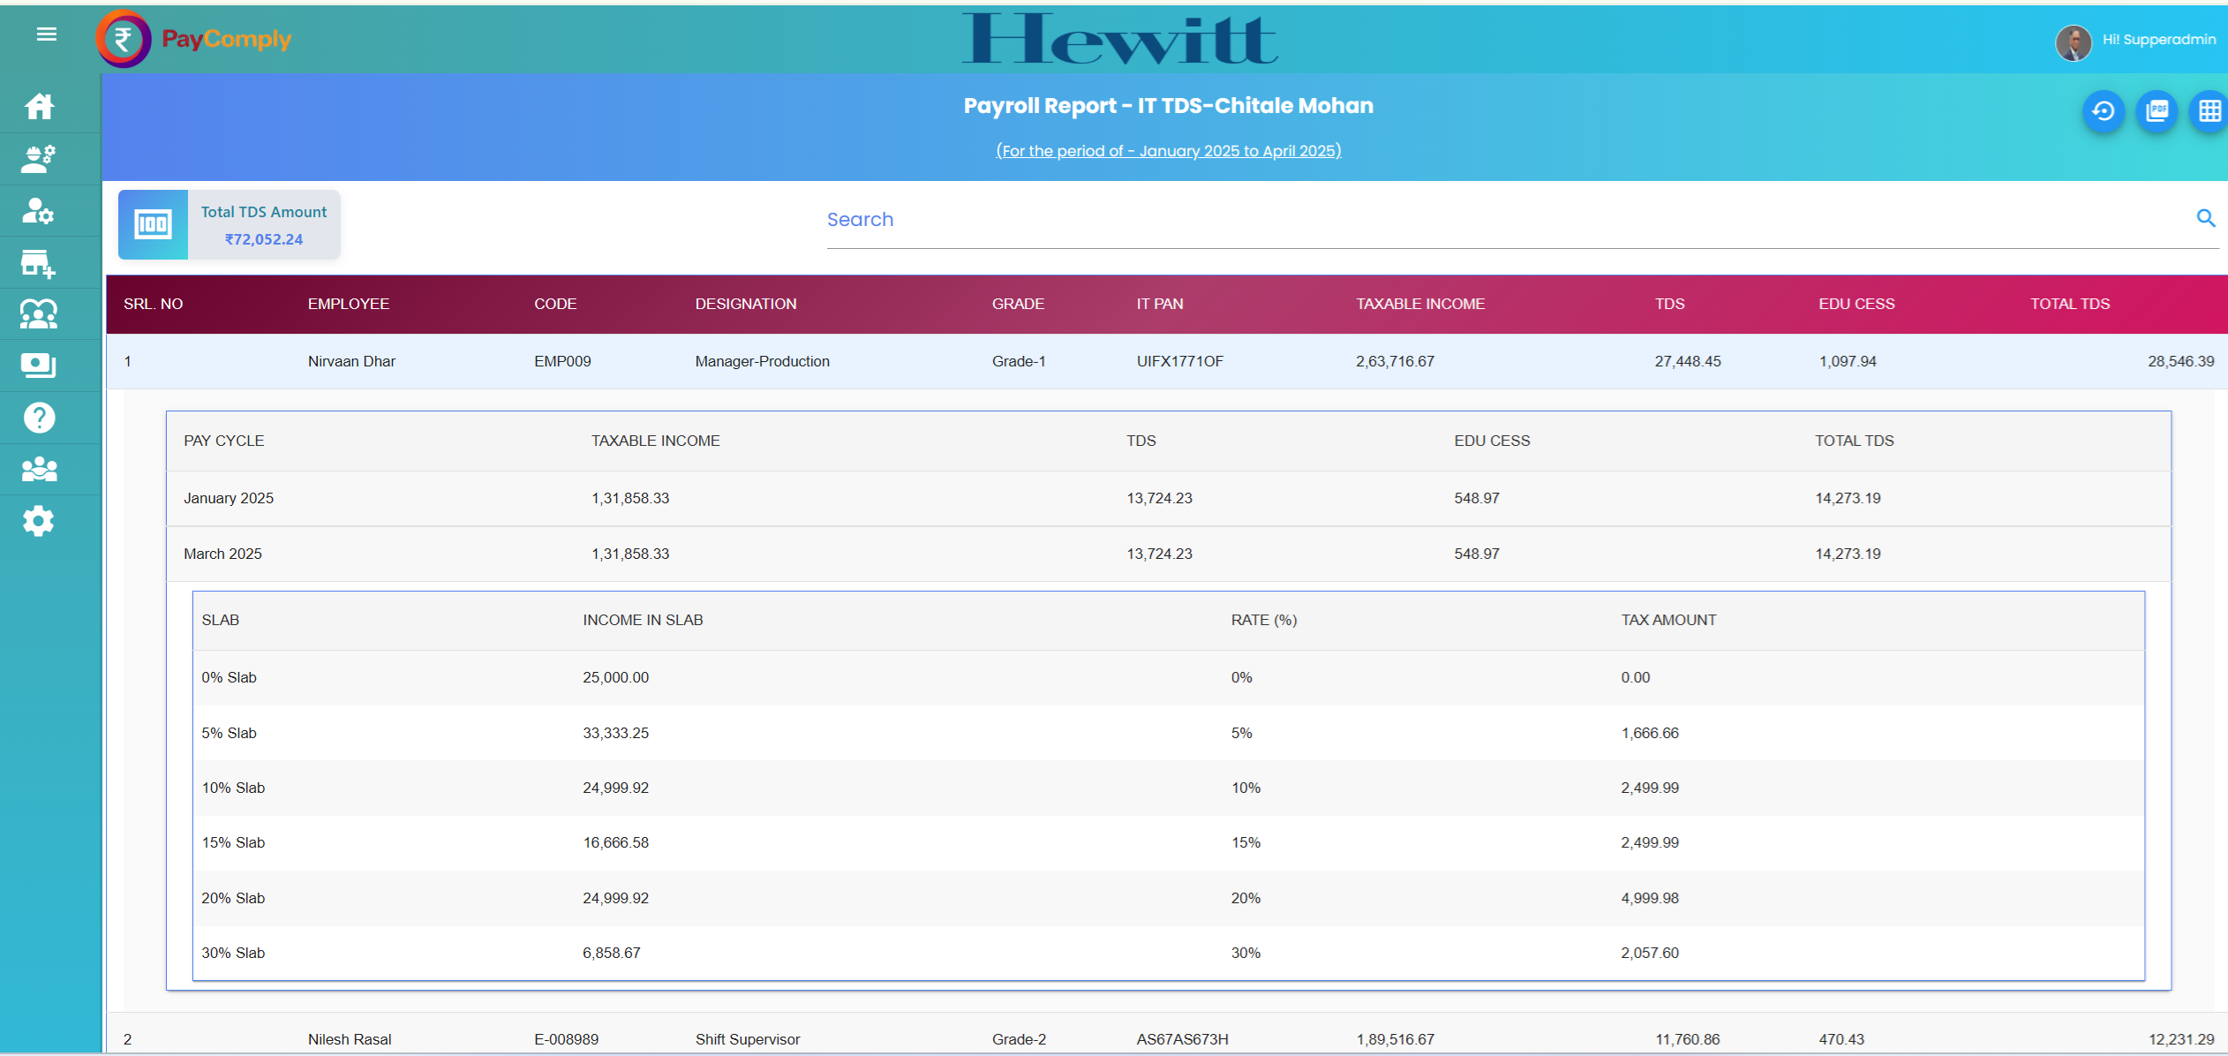Export report as PDF
The image size is (2228, 1056).
tap(2156, 111)
